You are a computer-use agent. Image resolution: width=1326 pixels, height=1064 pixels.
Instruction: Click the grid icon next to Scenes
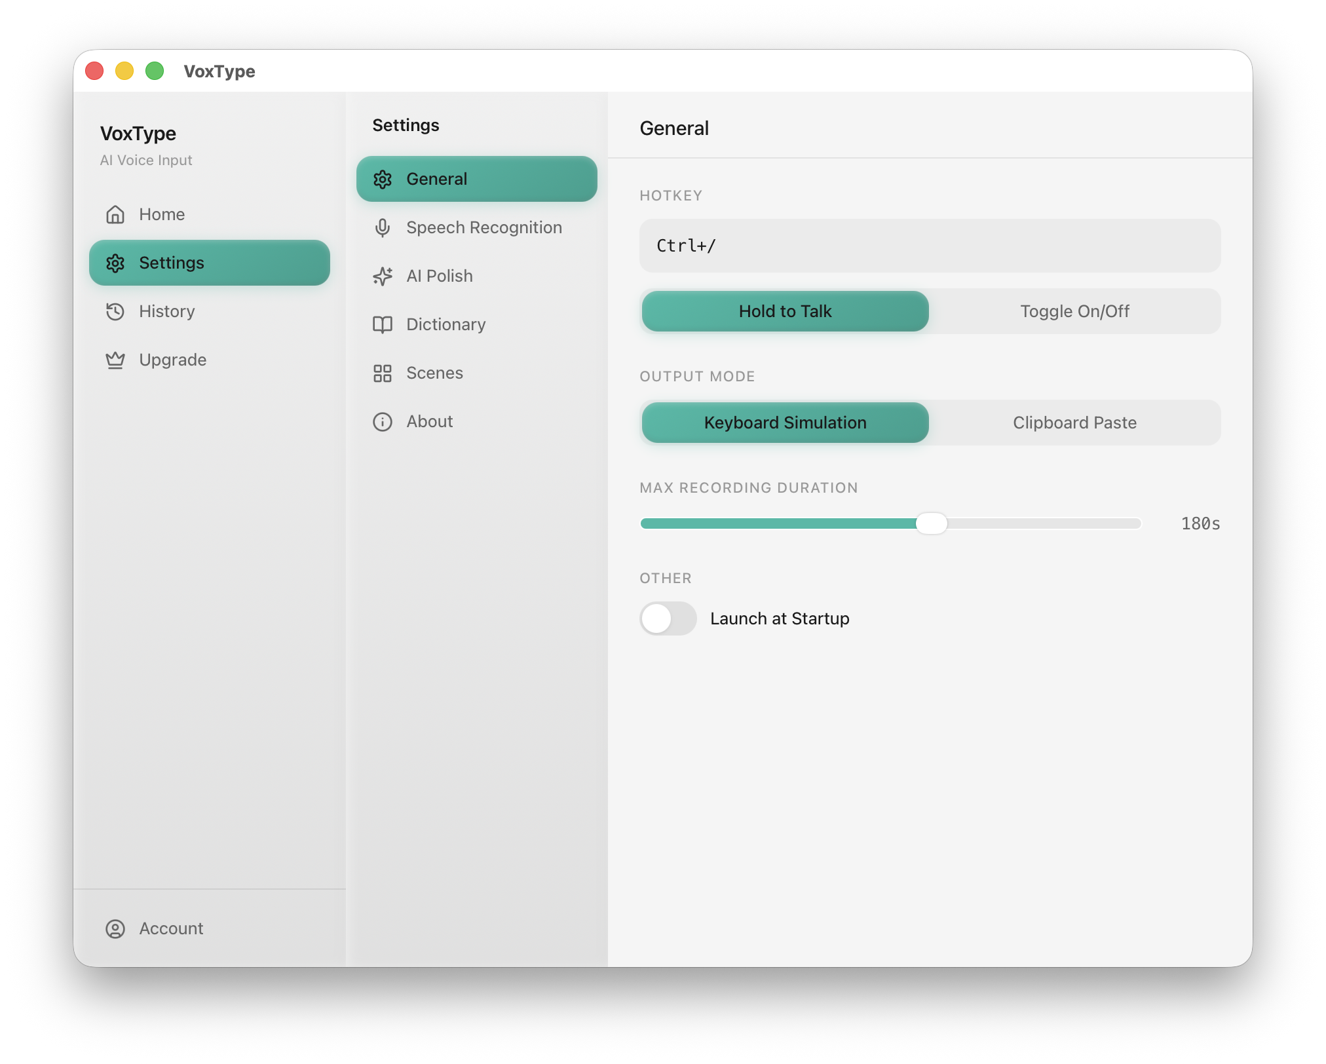pyautogui.click(x=383, y=373)
